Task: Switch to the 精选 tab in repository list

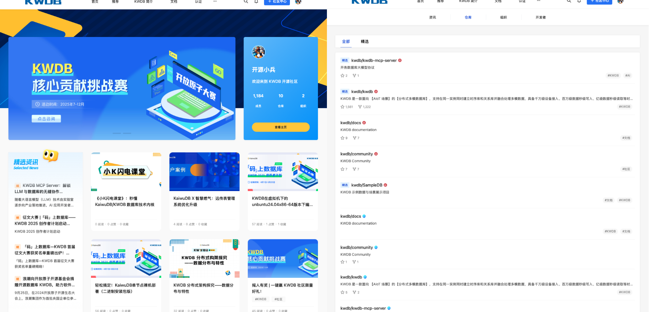Action: (x=365, y=41)
